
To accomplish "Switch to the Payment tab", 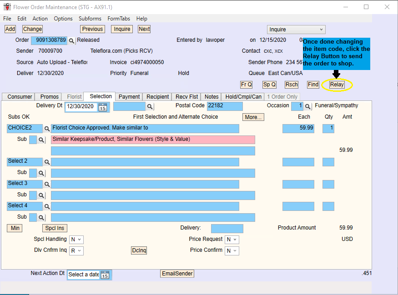I will tap(129, 97).
